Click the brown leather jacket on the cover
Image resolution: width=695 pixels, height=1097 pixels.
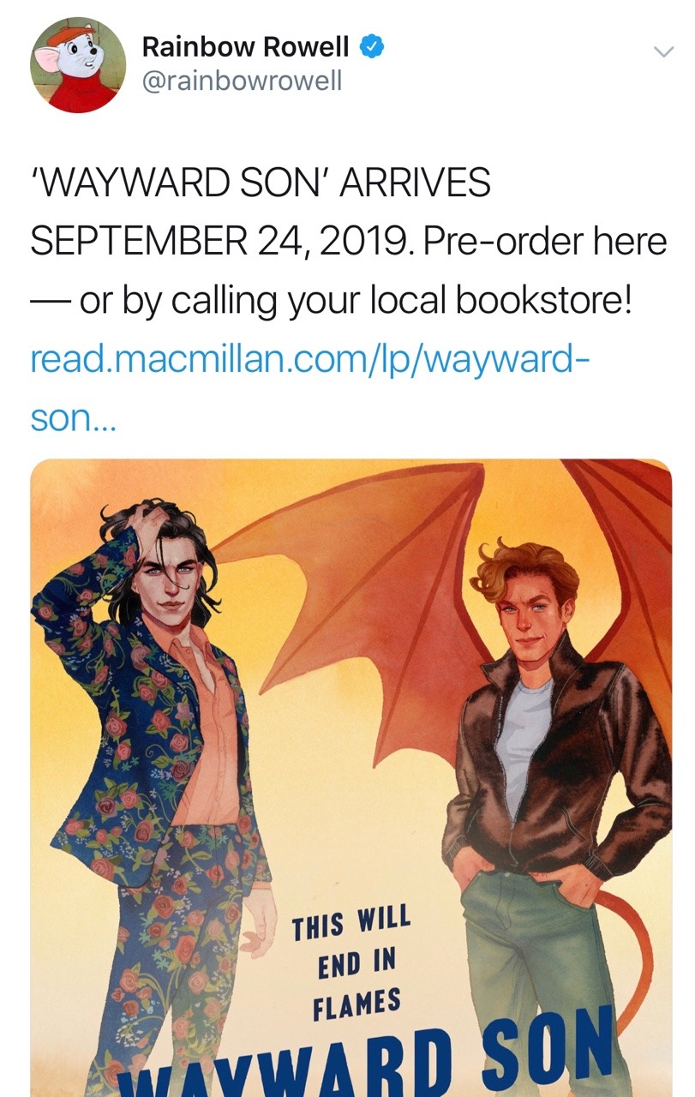tap(557, 763)
